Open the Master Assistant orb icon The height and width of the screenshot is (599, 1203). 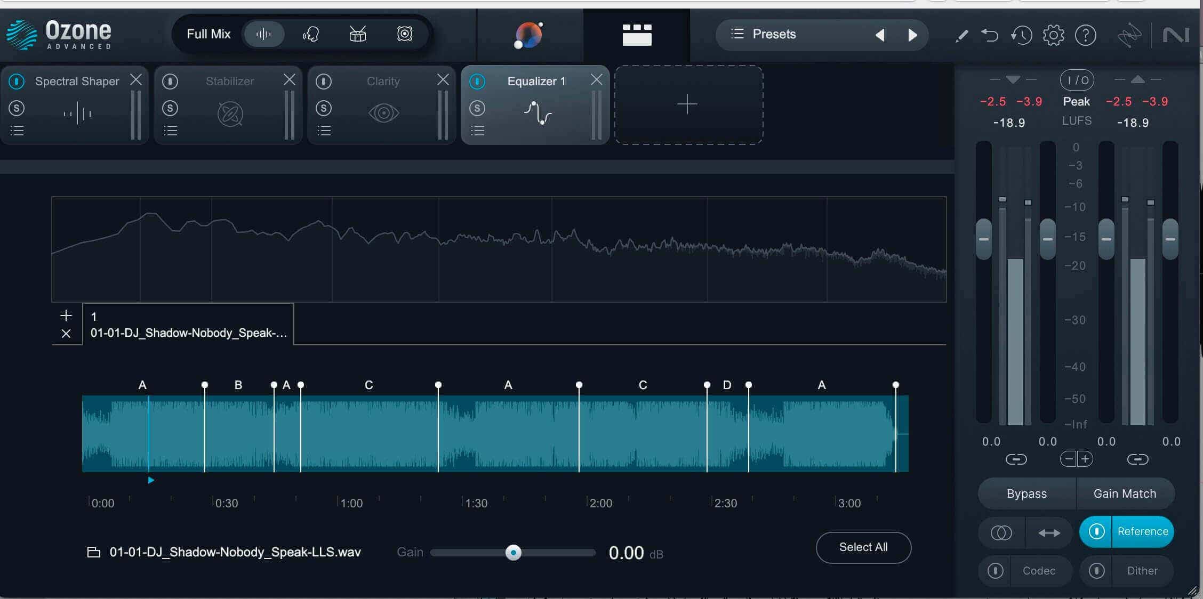[x=528, y=36]
